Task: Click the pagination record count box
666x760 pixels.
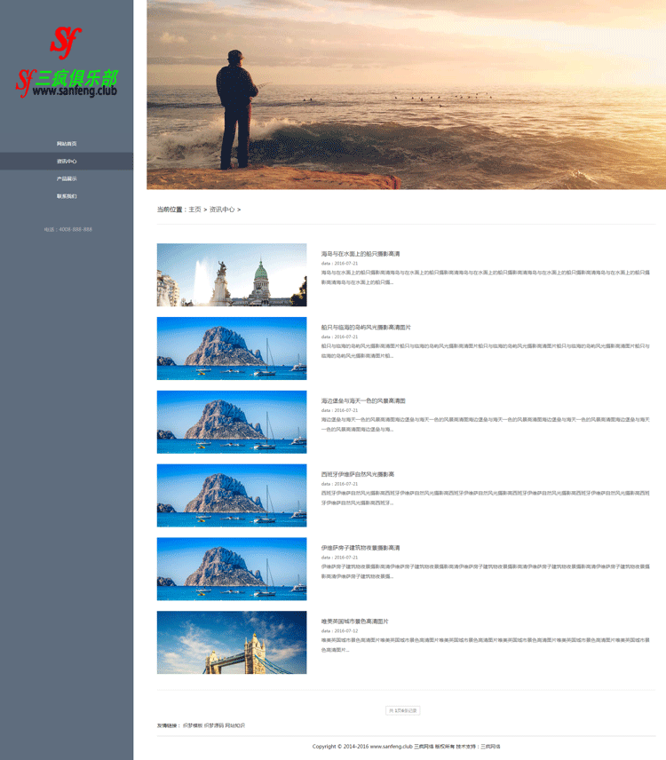Action: click(403, 710)
